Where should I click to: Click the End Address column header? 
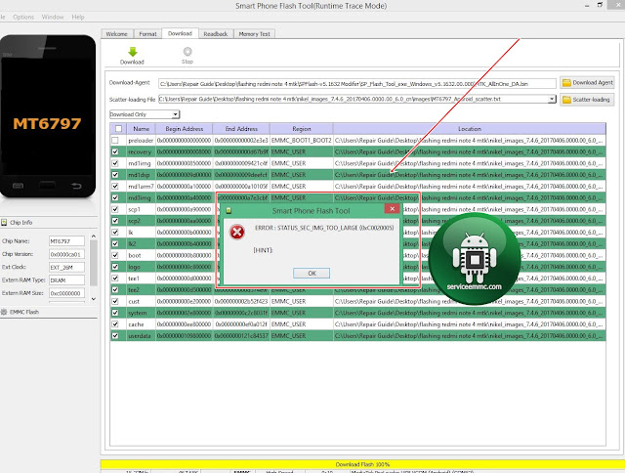pyautogui.click(x=241, y=129)
